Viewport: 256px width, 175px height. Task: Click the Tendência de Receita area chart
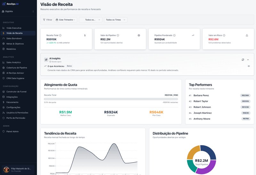[97, 158]
